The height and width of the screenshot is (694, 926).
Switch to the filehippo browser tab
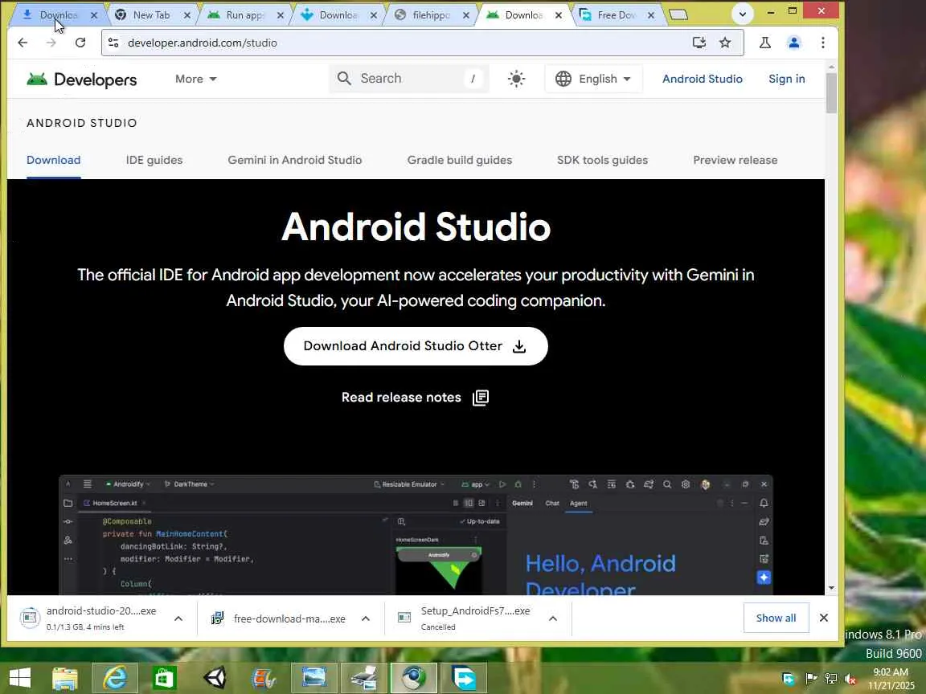tap(430, 15)
